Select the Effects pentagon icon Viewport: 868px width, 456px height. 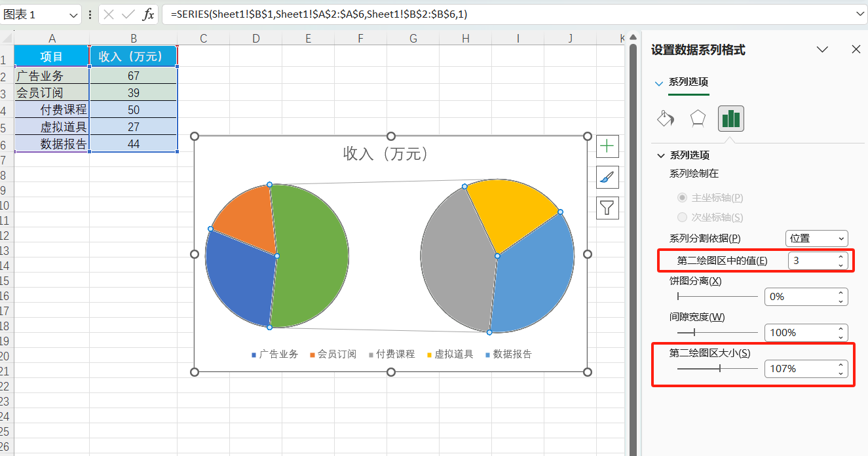697,119
